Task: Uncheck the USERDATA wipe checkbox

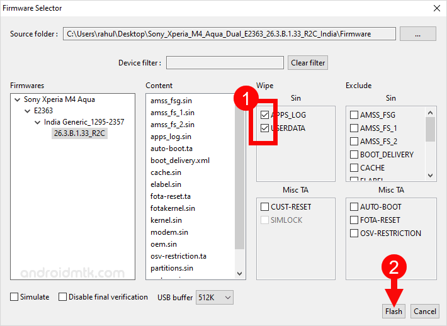Action: point(264,128)
